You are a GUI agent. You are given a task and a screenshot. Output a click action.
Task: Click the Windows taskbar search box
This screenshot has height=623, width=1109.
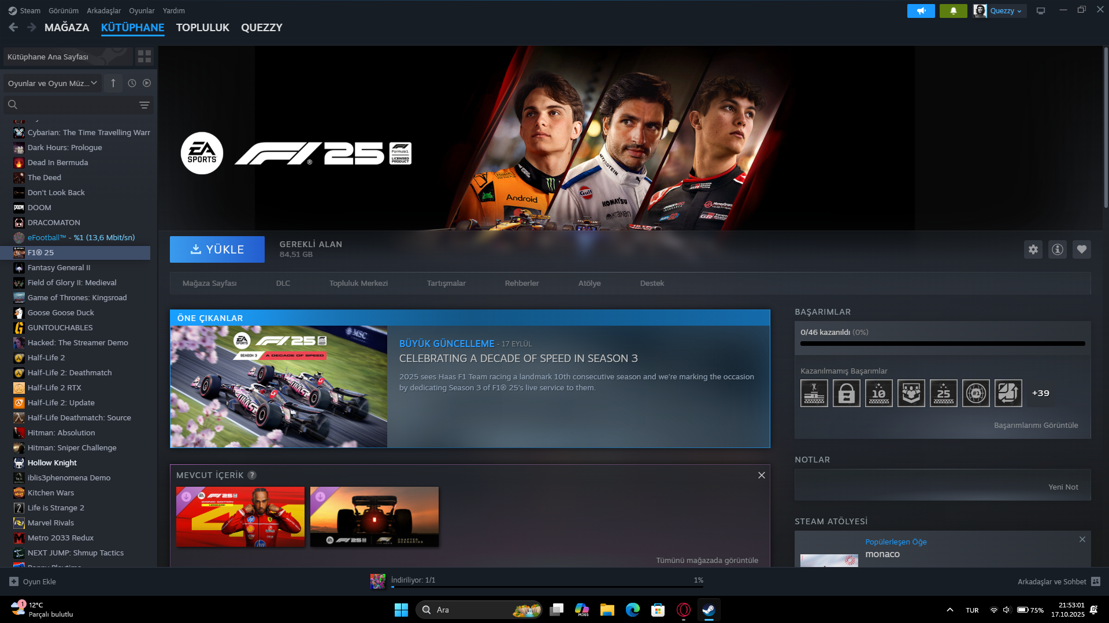coord(479,610)
